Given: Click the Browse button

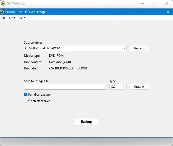Looking at the screenshot, I should pos(139,87).
